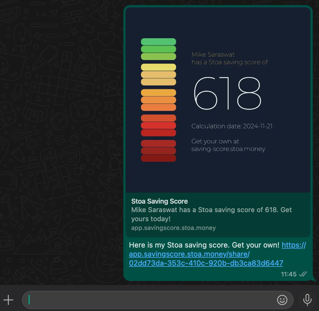Click the app.savingscore.stoa.money preview domain text

tap(173, 228)
